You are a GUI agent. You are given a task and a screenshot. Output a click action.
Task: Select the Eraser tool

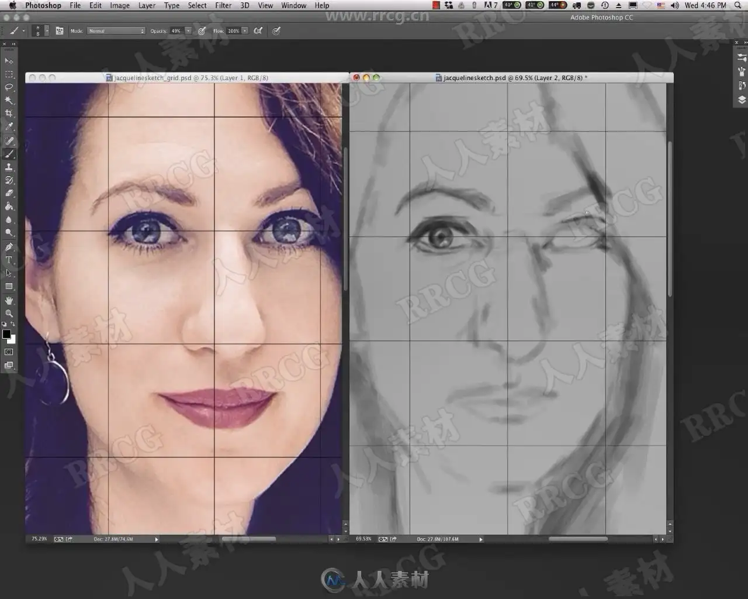pyautogui.click(x=9, y=193)
